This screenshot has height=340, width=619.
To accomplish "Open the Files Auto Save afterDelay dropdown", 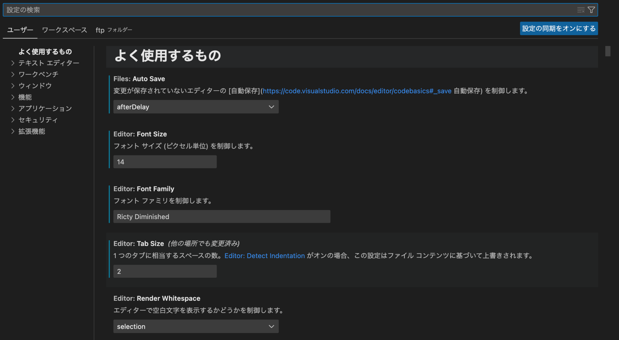I will 196,107.
